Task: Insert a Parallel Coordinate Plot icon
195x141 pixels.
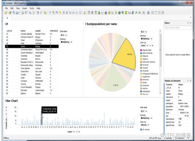Action: coord(129,13)
